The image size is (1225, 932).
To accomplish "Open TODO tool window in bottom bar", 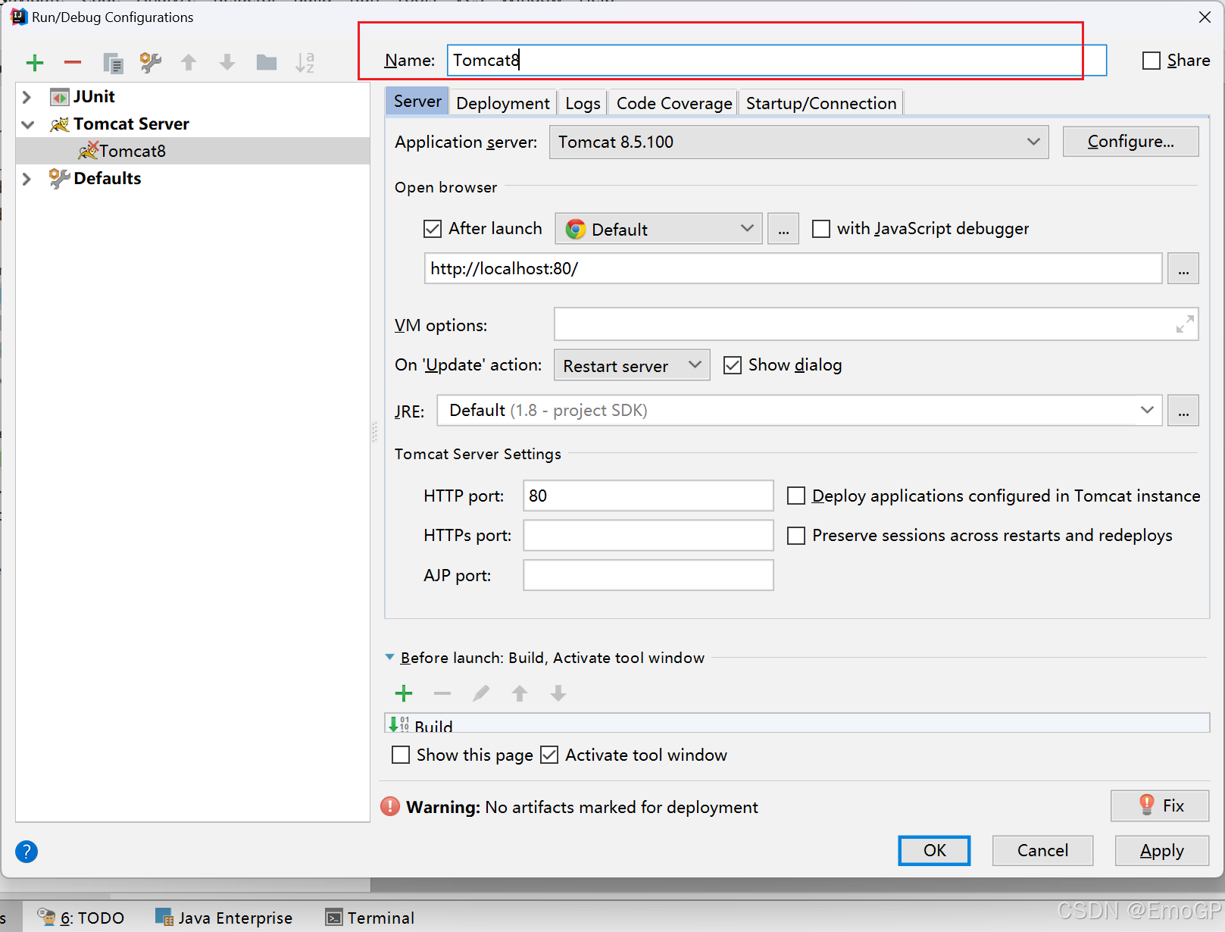I will tap(81, 918).
